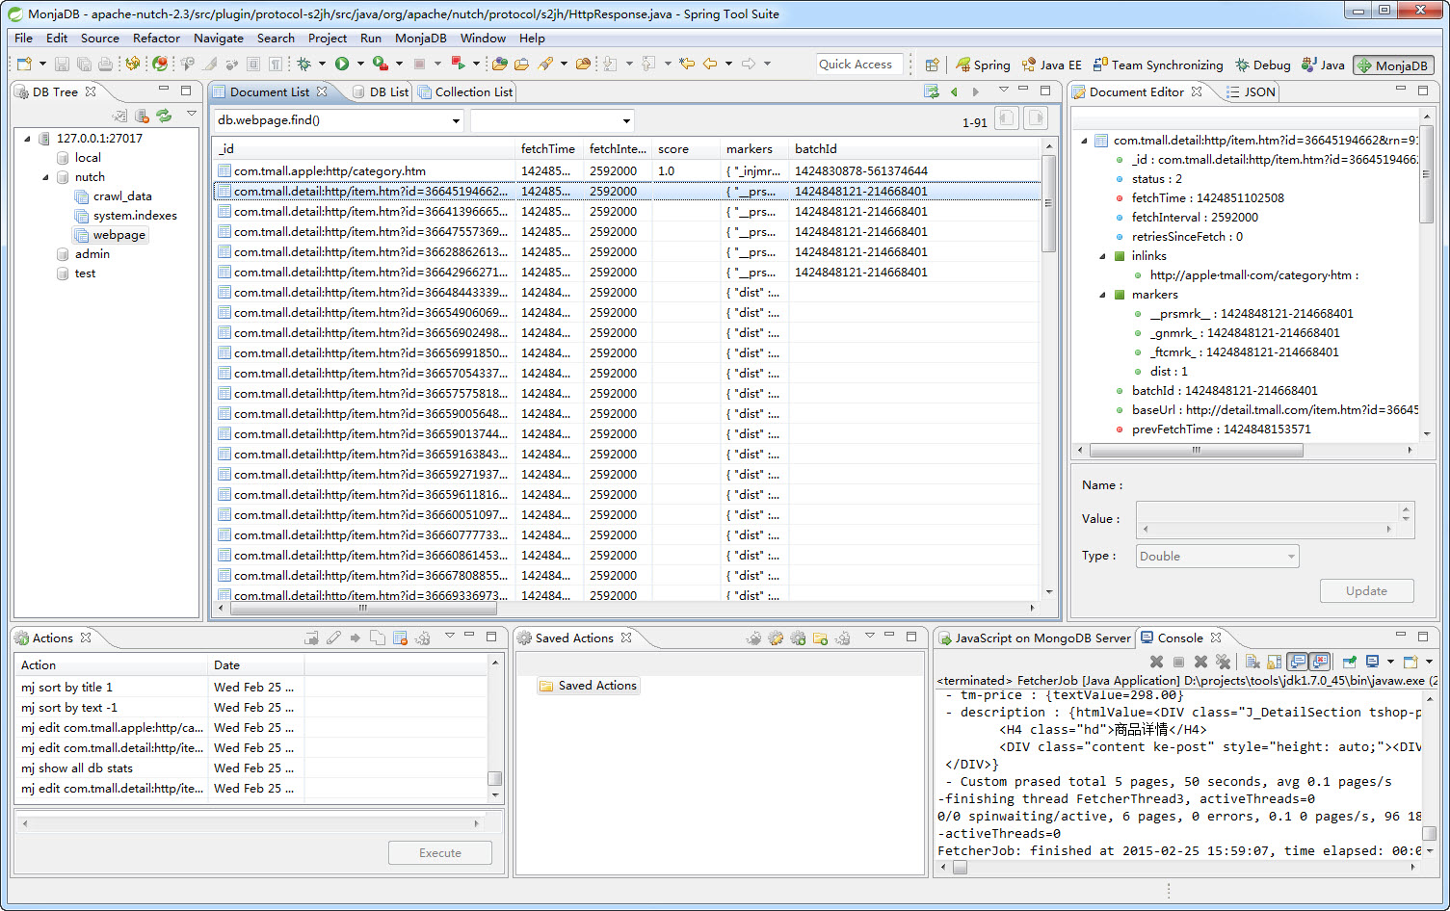1450x911 pixels.
Task: Open Team Synchronizing perspective
Action: (x=1158, y=65)
